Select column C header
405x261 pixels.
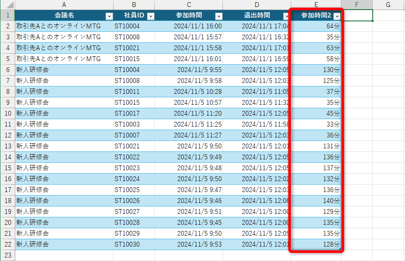pyautogui.click(x=189, y=5)
